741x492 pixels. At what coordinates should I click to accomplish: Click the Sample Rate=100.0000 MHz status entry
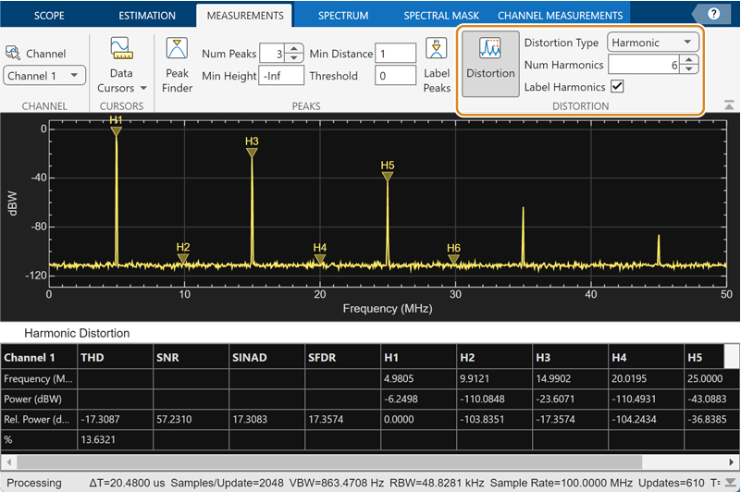pos(561,483)
